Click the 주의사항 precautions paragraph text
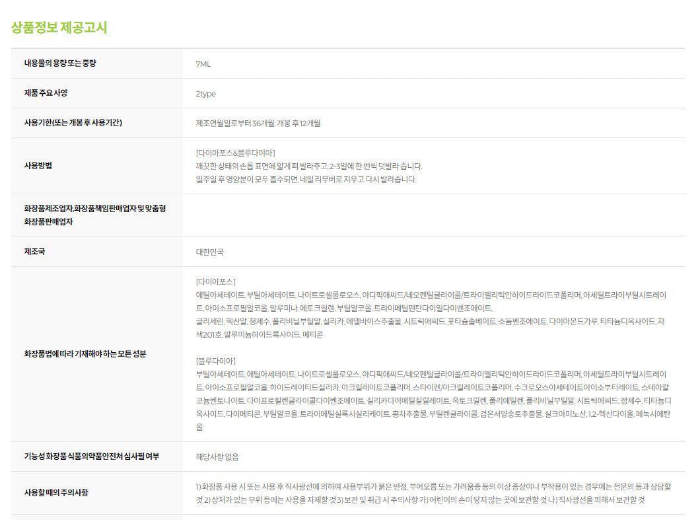Image resolution: width=700 pixels, height=520 pixels. click(433, 493)
